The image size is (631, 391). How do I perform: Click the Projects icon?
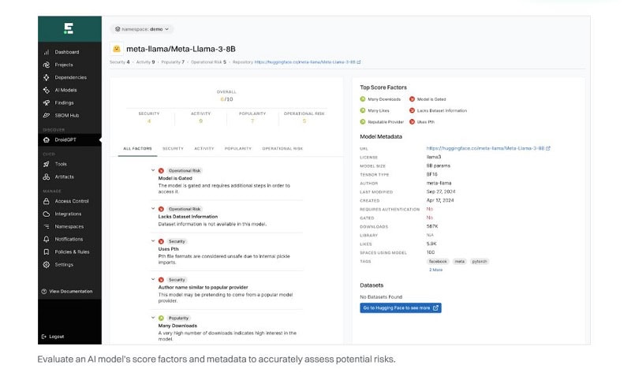click(x=47, y=65)
